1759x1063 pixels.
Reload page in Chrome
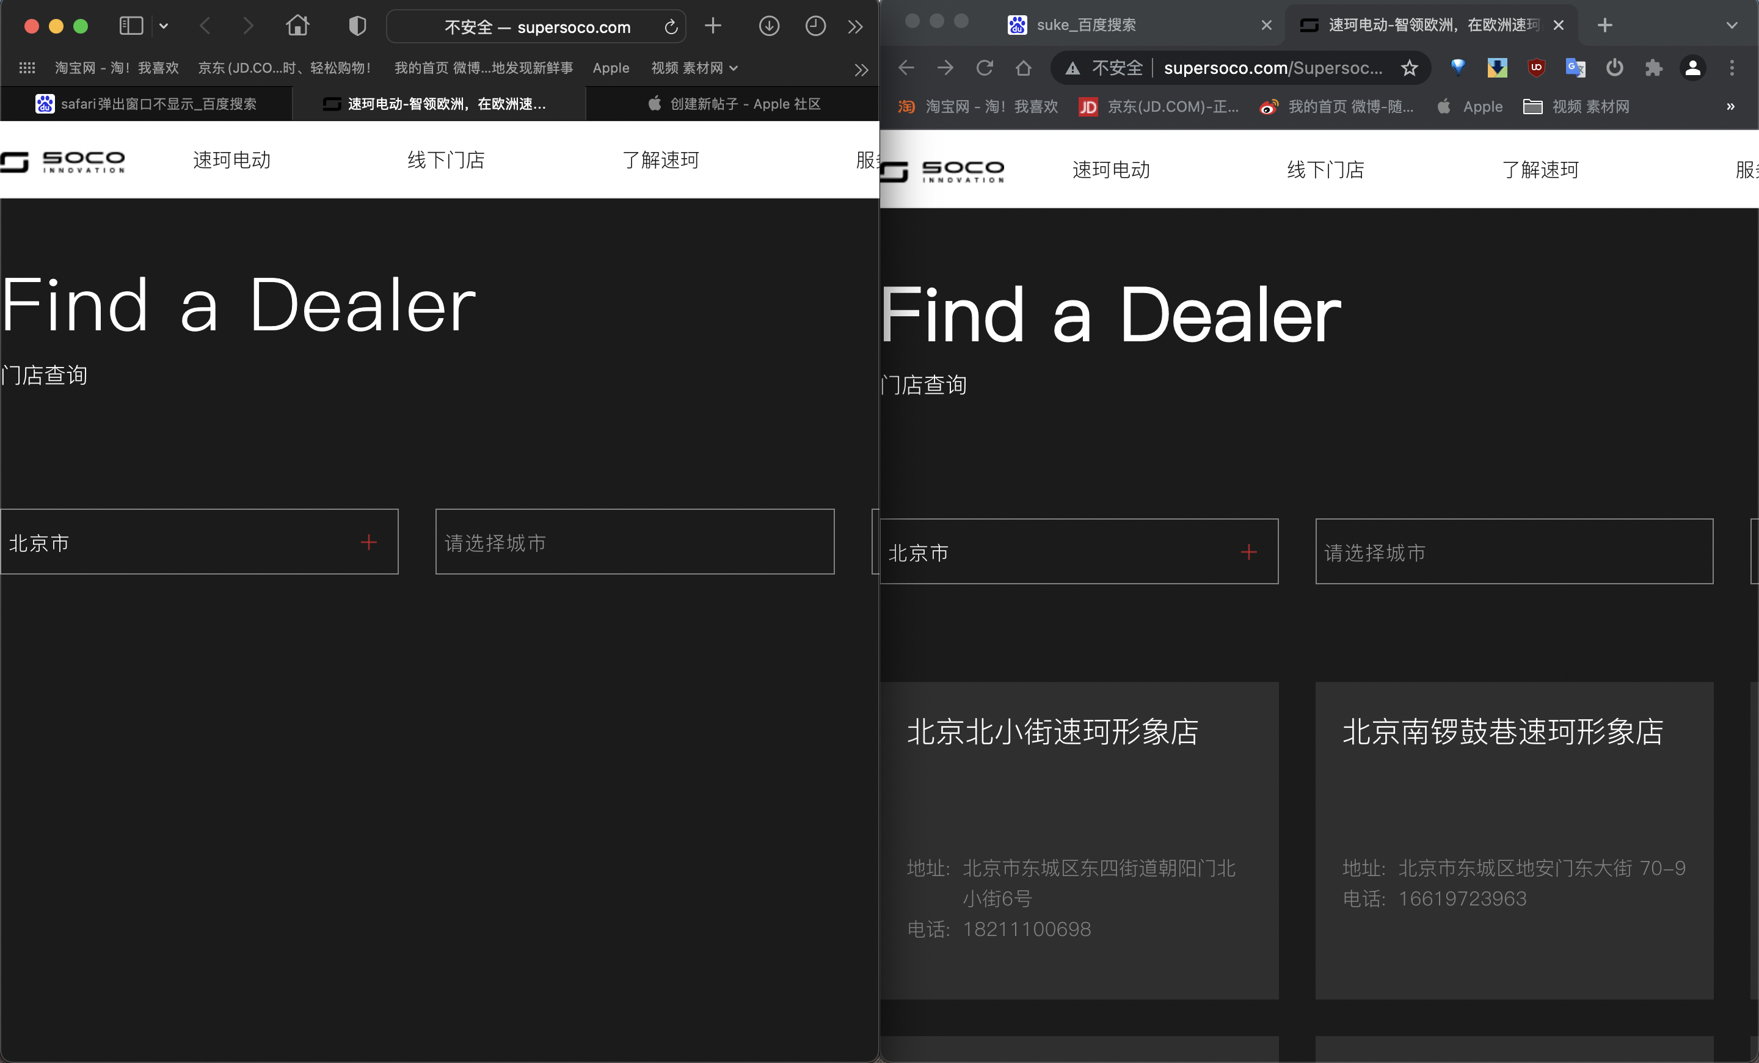click(985, 68)
